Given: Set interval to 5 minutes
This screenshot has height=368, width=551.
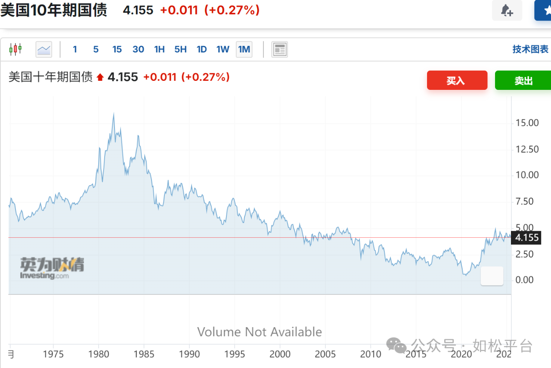Looking at the screenshot, I should coord(96,49).
